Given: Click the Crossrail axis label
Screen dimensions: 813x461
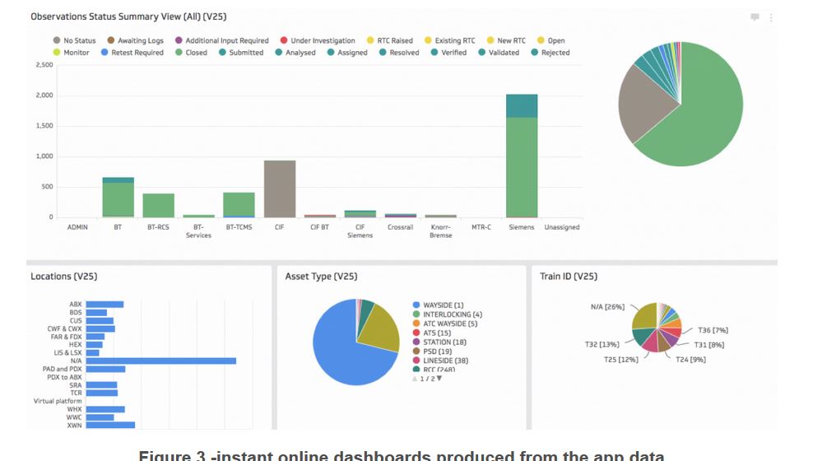Looking at the screenshot, I should point(400,227).
